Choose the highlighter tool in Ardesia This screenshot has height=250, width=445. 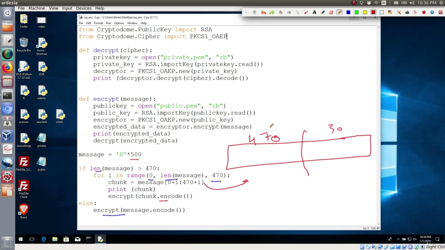tap(323, 12)
